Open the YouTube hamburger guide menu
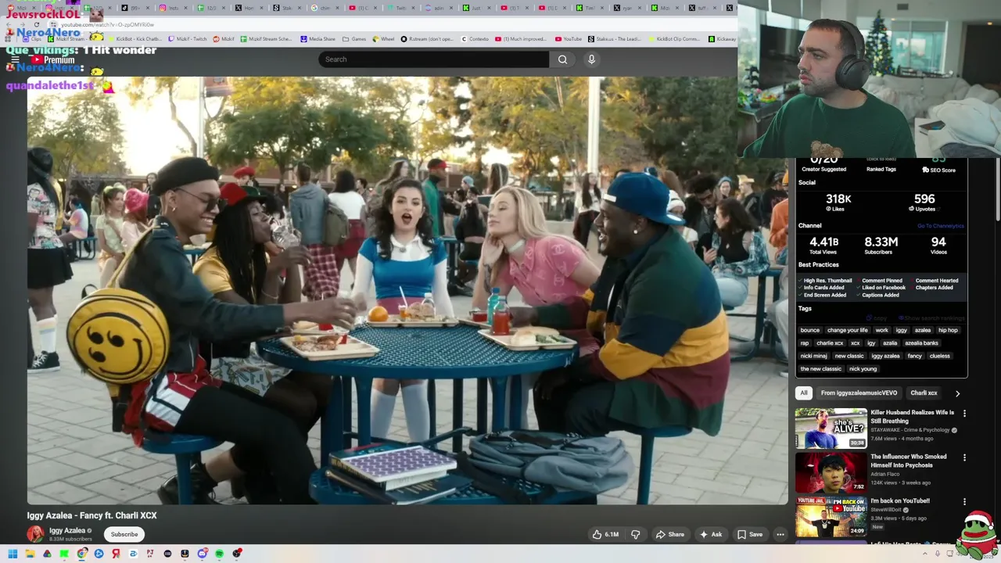 (14, 59)
